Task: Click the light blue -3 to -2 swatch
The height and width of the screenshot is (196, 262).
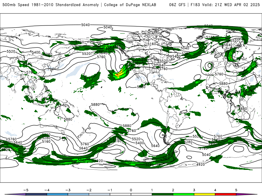Action: click(x=78, y=194)
